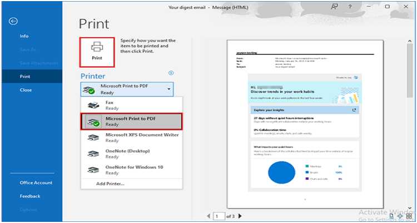Image resolution: width=417 pixels, height=223 pixels.
Task: Pick OneNote (Desktop) as the printer
Action: 132,154
